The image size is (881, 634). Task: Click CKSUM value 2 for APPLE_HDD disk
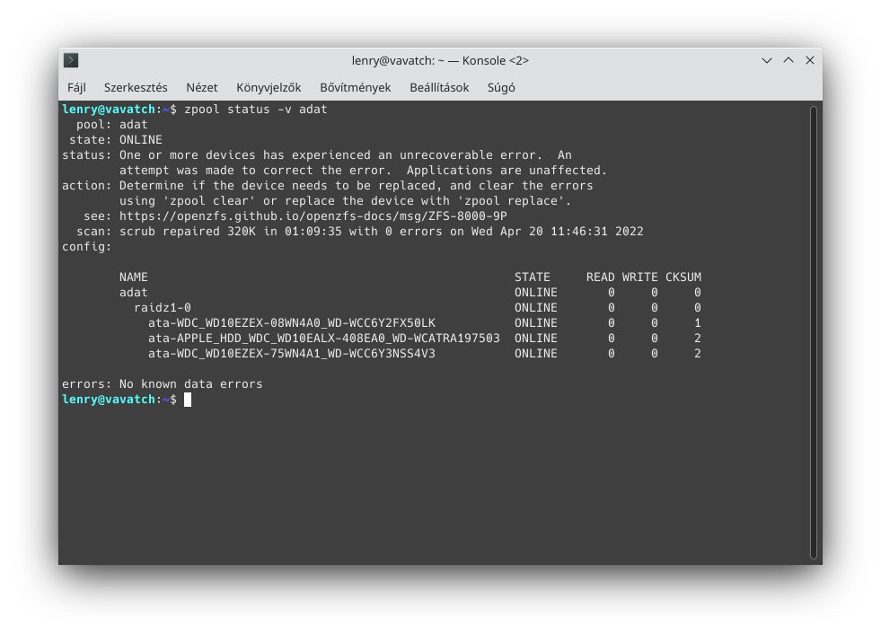click(x=697, y=339)
